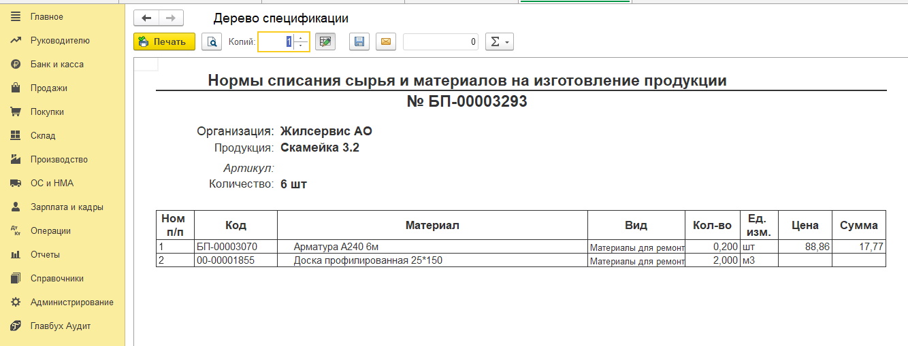Click the forward navigation arrow
Image resolution: width=908 pixels, height=346 pixels.
coord(170,18)
